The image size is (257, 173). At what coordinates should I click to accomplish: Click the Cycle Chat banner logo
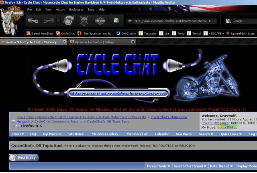click(117, 65)
